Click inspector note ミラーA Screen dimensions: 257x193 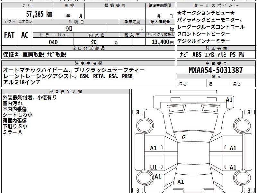pyautogui.click(x=12, y=132)
